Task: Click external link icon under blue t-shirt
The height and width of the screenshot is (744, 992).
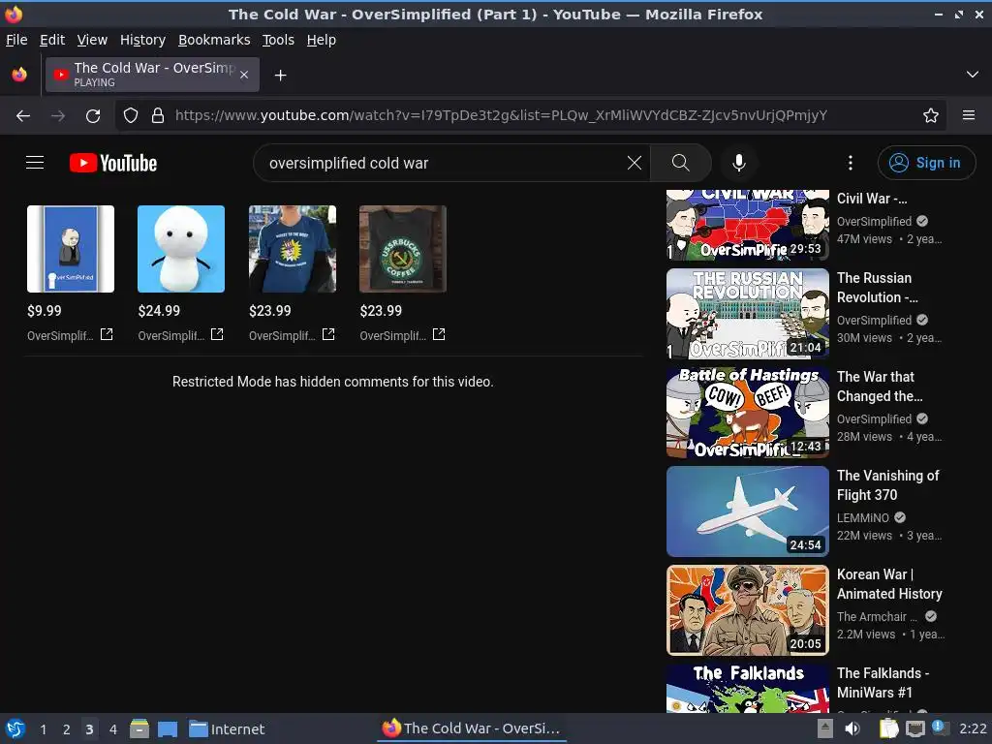Action: tap(328, 334)
